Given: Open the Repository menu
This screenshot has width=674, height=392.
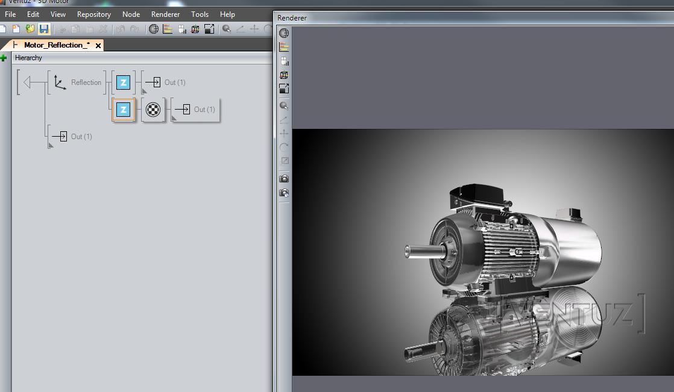Looking at the screenshot, I should point(93,14).
